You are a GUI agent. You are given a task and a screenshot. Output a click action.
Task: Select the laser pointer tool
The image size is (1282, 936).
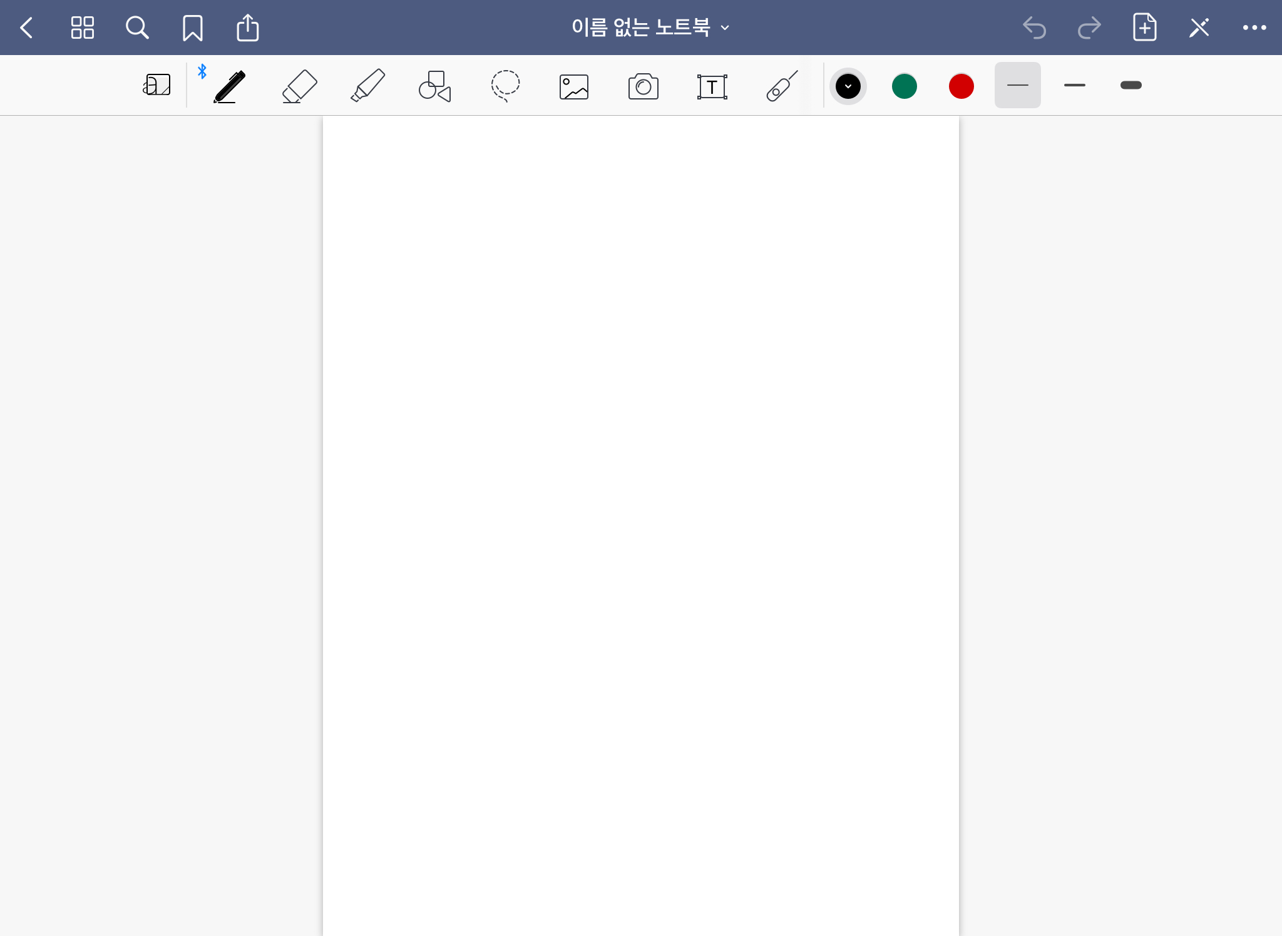coord(782,86)
